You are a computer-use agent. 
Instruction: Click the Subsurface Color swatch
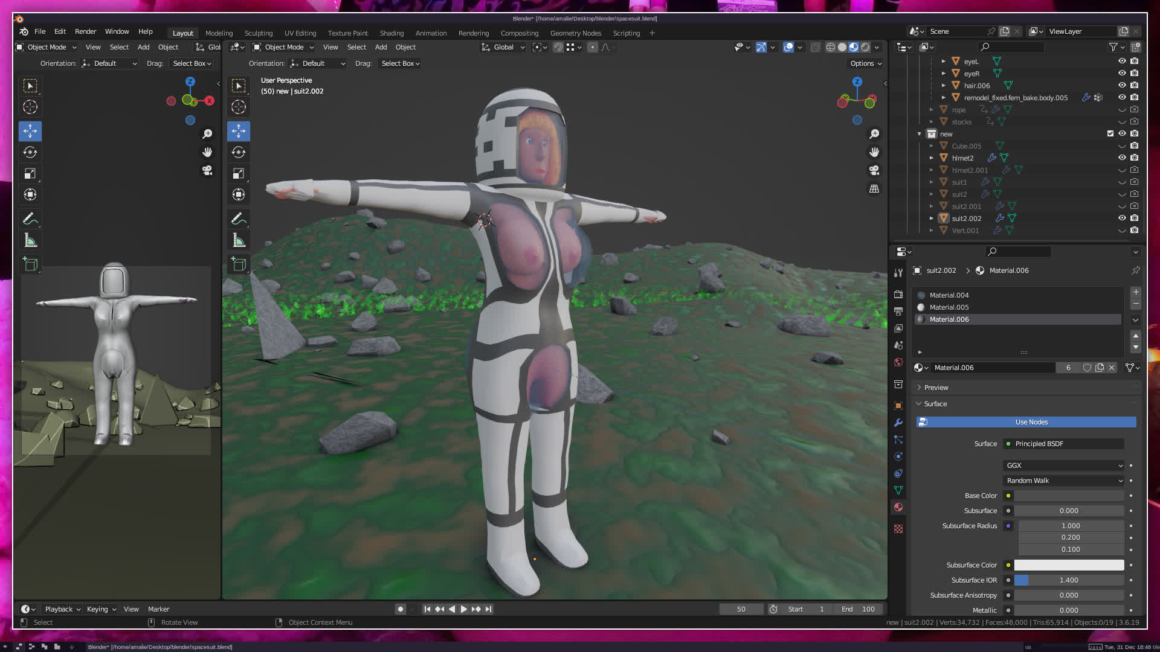click(1068, 565)
